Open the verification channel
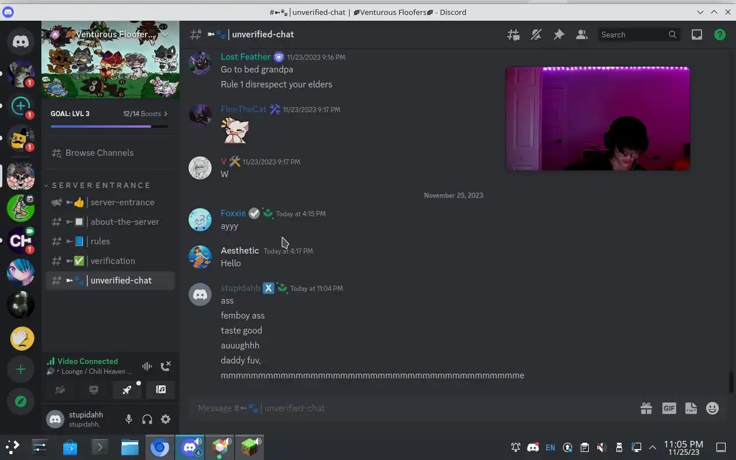 point(110,261)
